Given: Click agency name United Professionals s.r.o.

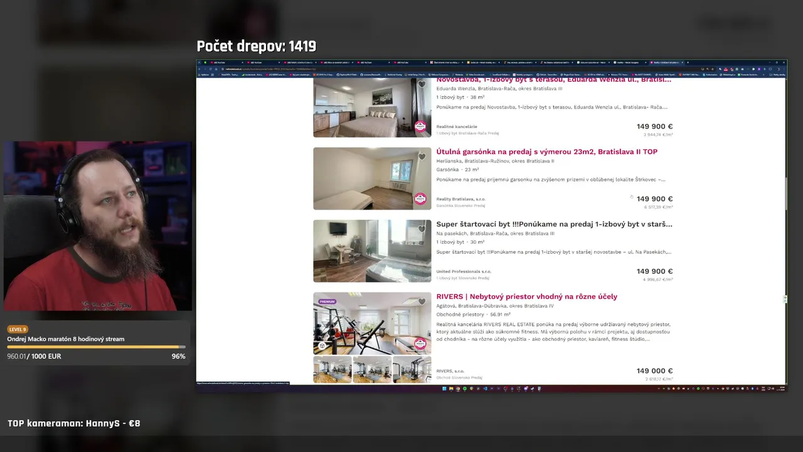Looking at the screenshot, I should coord(464,271).
